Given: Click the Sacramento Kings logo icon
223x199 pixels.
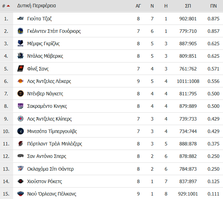Looking at the screenshot, I should tap(20, 106).
